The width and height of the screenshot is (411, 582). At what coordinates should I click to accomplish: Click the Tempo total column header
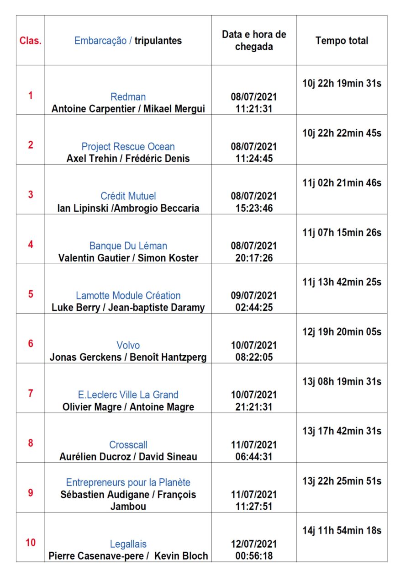click(x=342, y=41)
